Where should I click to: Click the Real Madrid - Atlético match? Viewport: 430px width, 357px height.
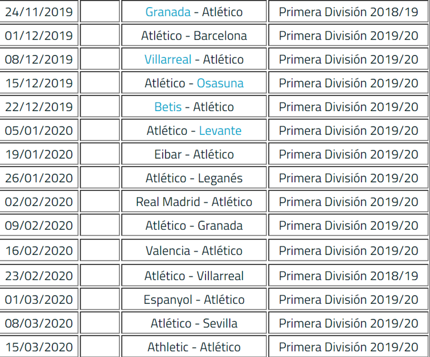pyautogui.click(x=194, y=202)
